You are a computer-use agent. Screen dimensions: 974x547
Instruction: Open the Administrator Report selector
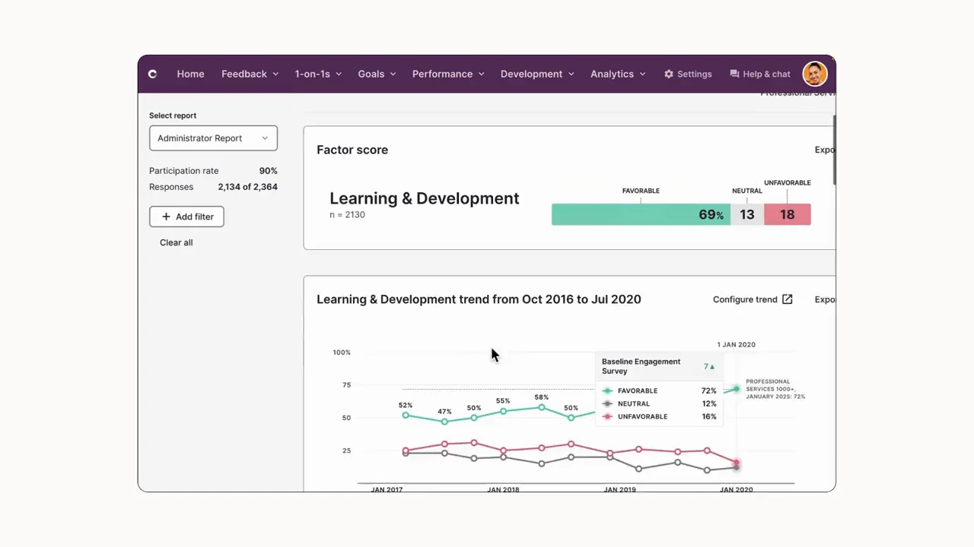213,138
